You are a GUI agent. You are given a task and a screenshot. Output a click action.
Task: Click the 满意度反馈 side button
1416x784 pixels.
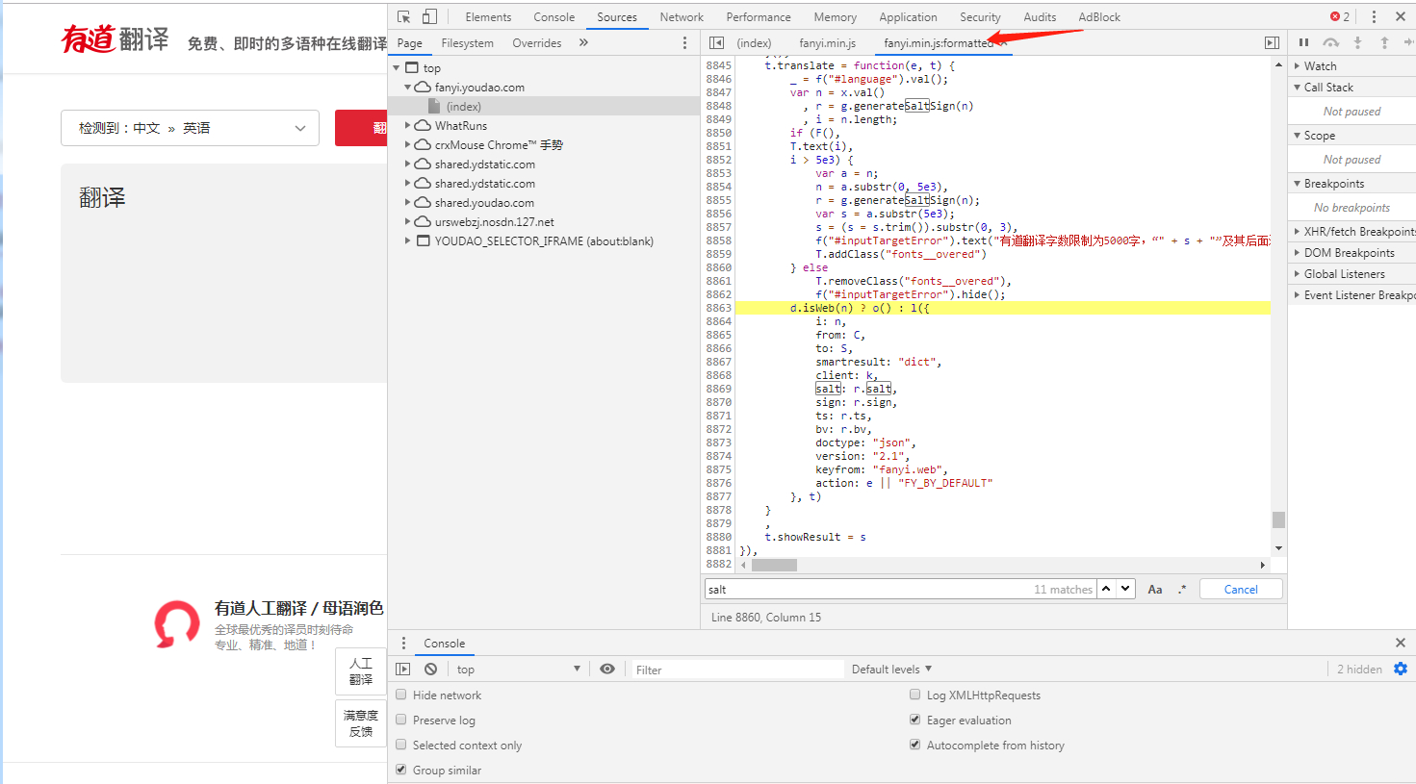(x=361, y=723)
